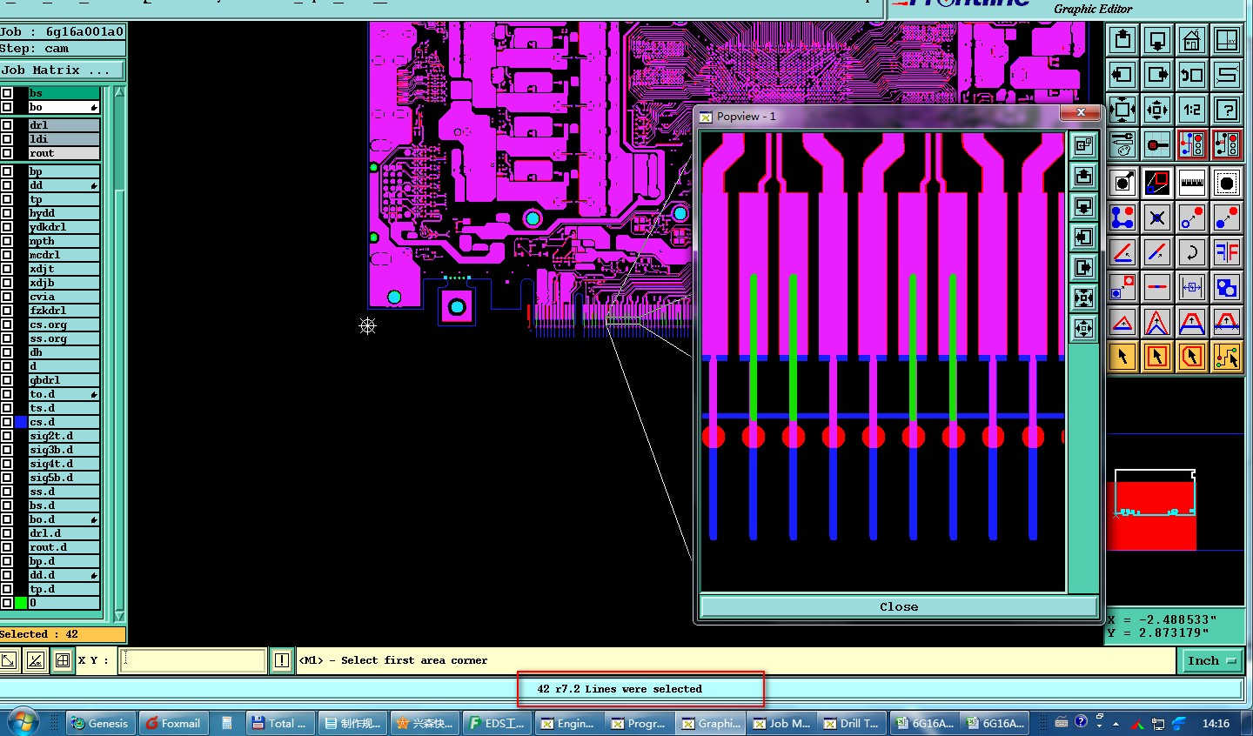
Task: Select the hydd layer row
Action: pyautogui.click(x=64, y=213)
